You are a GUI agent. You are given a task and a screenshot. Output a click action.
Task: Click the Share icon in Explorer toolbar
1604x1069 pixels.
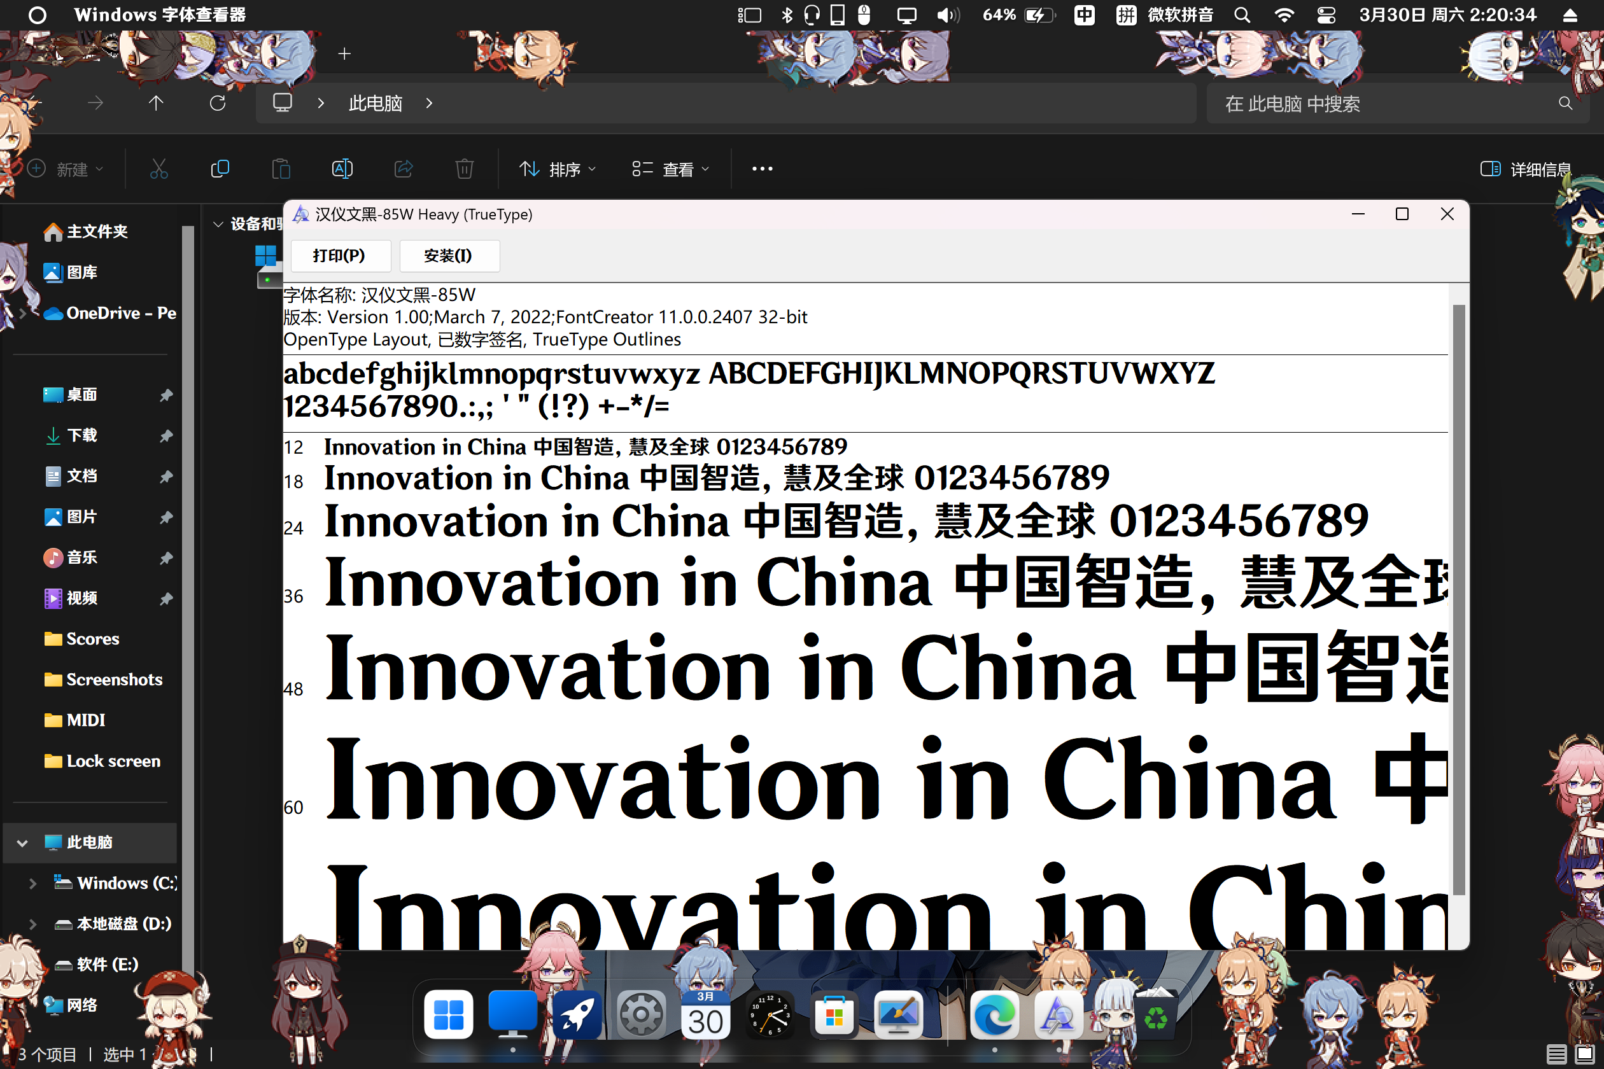(x=403, y=169)
